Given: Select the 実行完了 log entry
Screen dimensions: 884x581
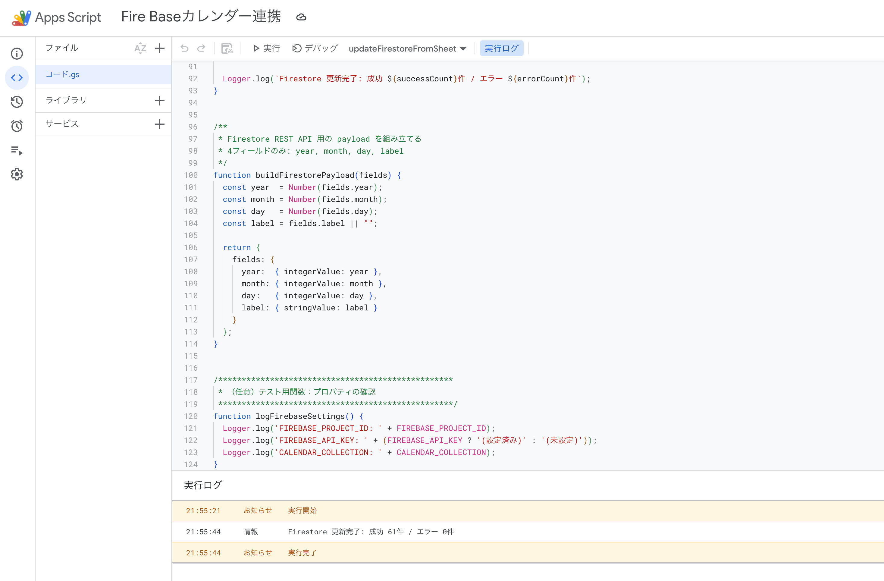Looking at the screenshot, I should tap(528, 553).
